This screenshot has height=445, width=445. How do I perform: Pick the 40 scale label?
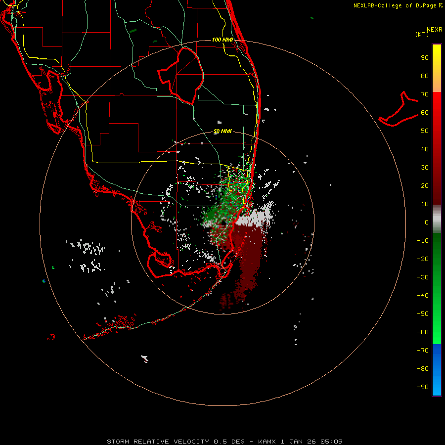[425, 149]
